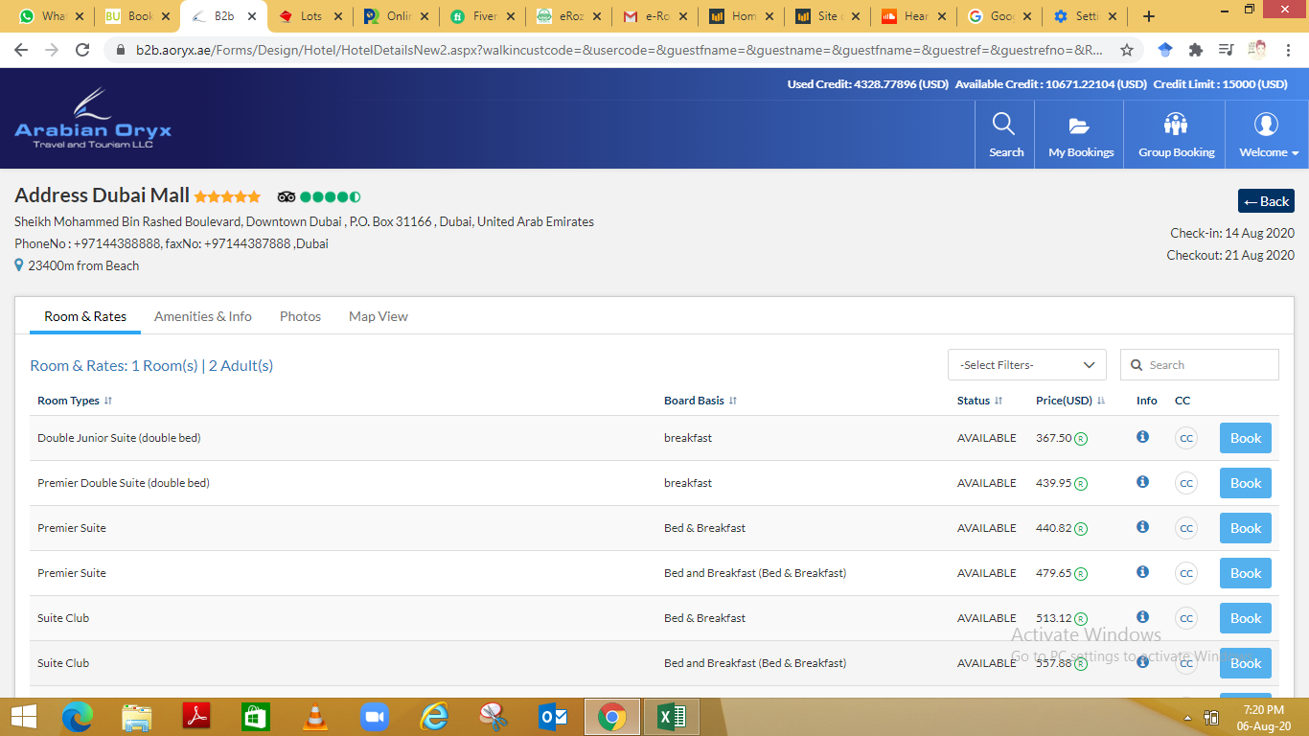Open info for Premier Suite 440.82
Viewport: 1309px width, 736px height.
tap(1142, 527)
